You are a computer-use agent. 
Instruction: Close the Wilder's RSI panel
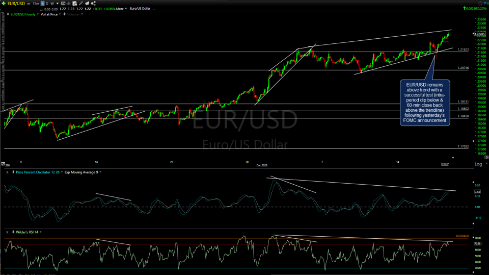[x=8, y=232]
